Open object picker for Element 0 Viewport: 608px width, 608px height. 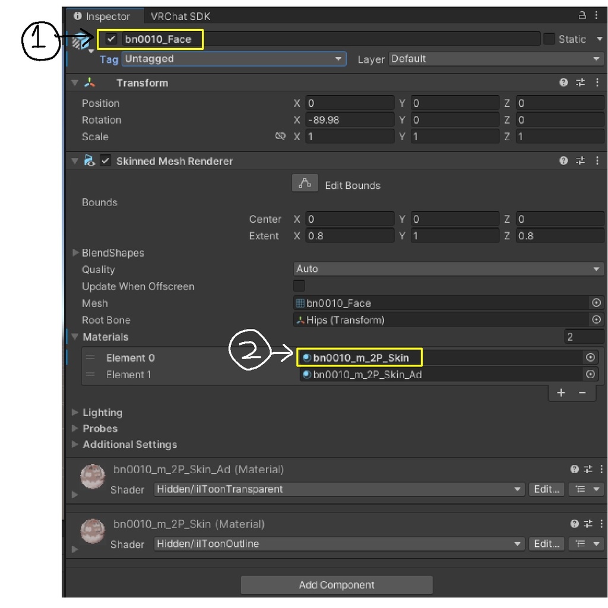click(591, 357)
